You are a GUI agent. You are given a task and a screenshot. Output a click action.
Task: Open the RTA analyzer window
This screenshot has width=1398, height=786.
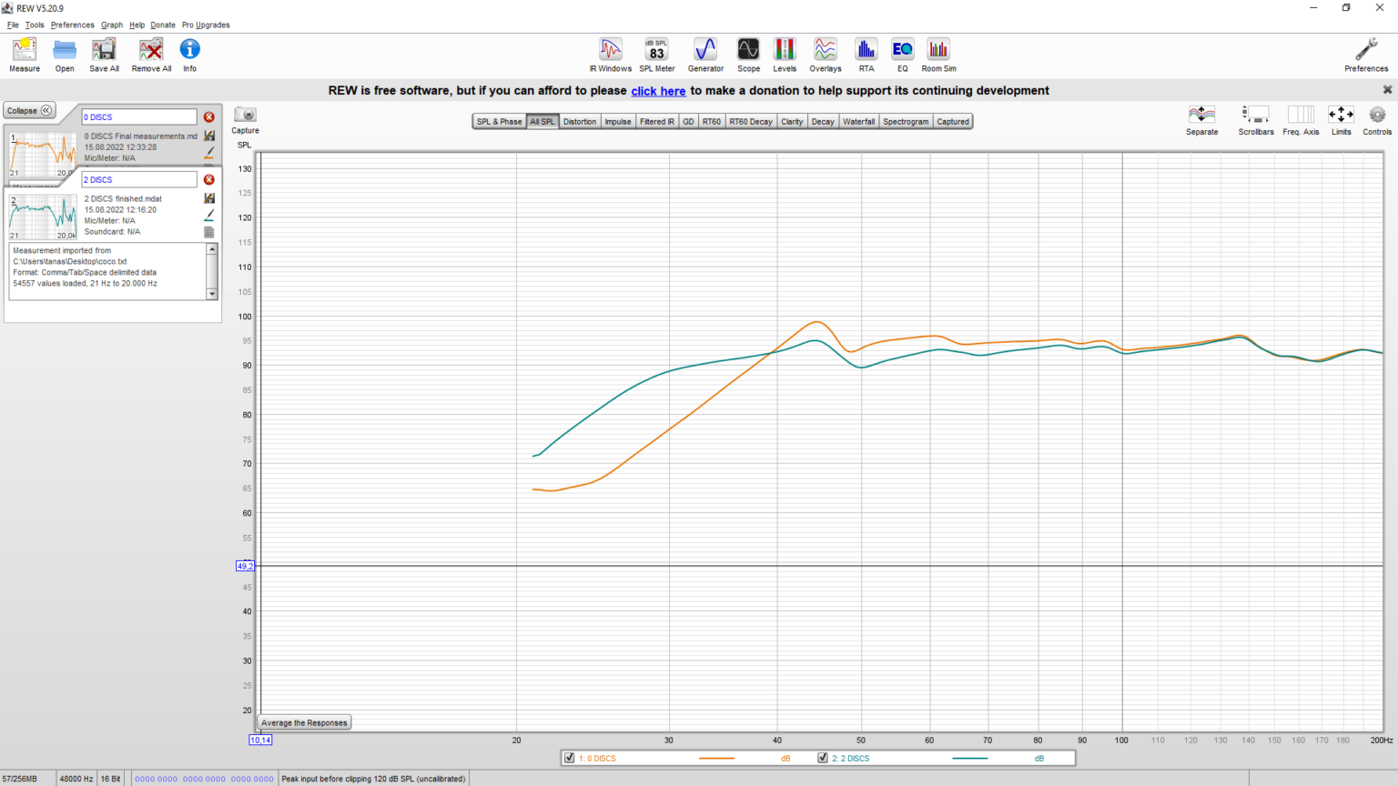tap(866, 55)
